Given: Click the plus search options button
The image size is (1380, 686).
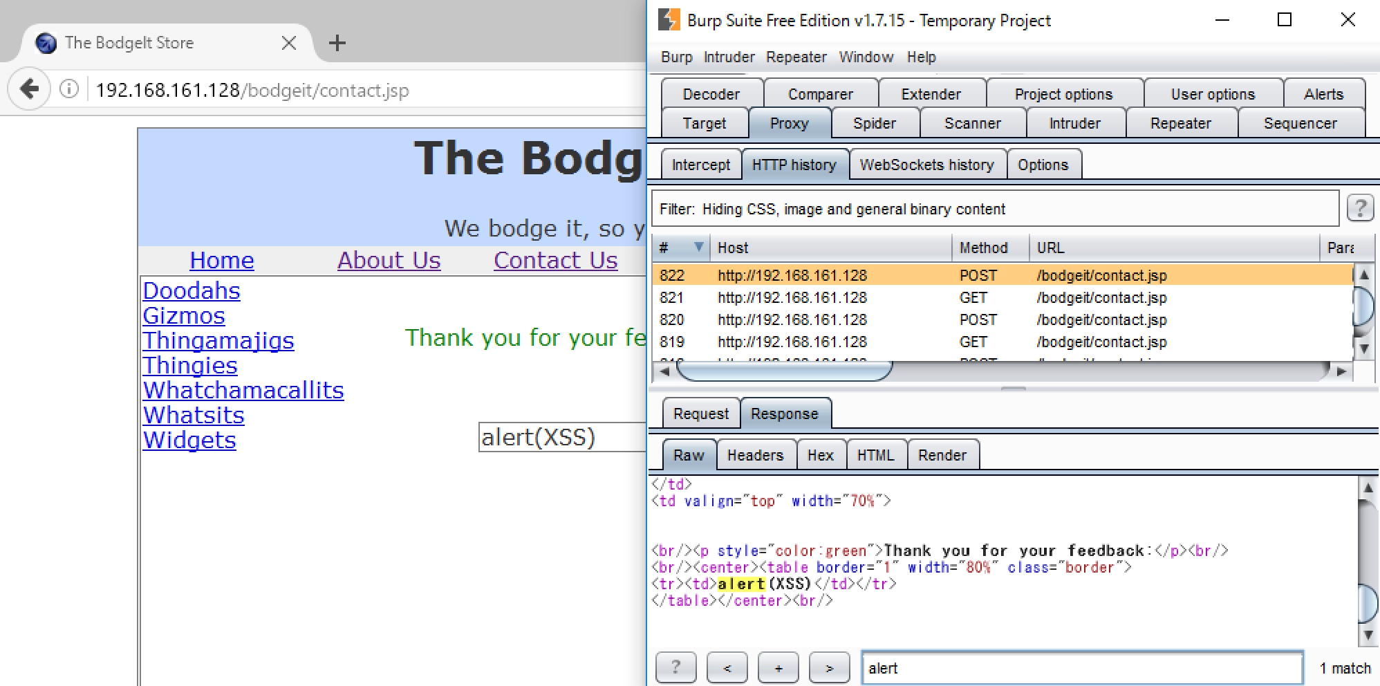Looking at the screenshot, I should pos(778,667).
